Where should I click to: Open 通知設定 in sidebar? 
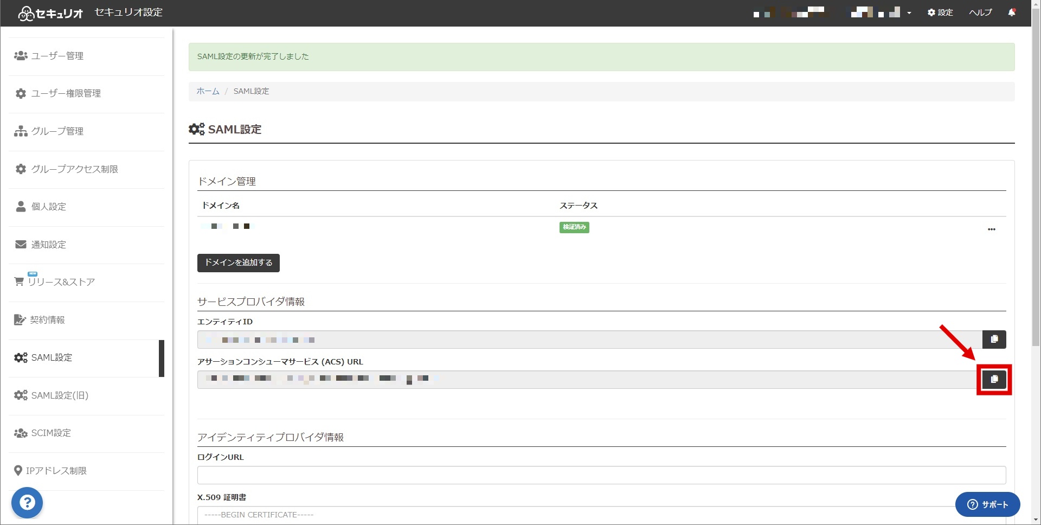click(x=87, y=245)
